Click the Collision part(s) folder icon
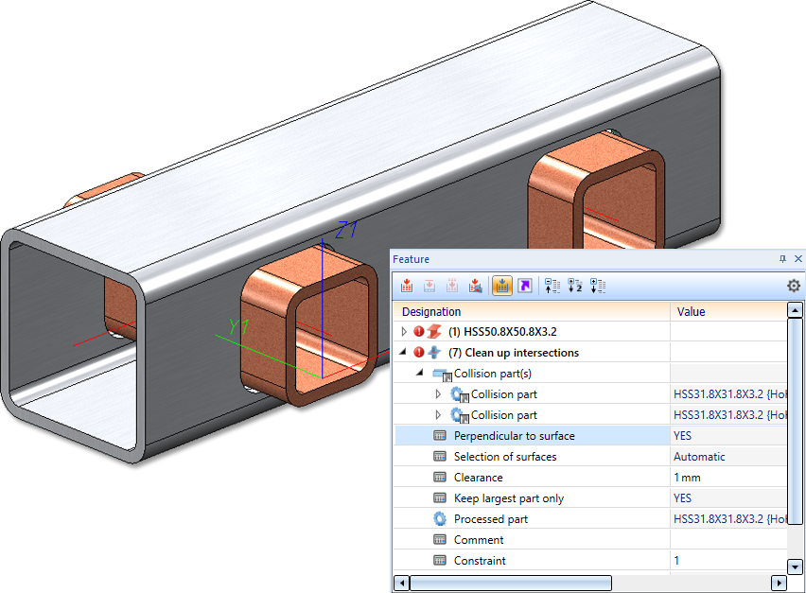 (x=442, y=375)
